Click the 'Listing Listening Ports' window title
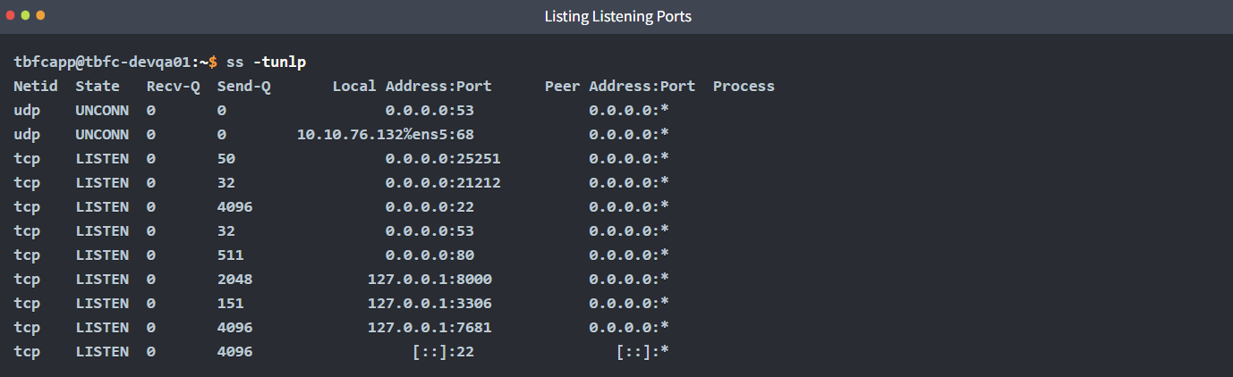This screenshot has height=377, width=1233. pos(617,16)
